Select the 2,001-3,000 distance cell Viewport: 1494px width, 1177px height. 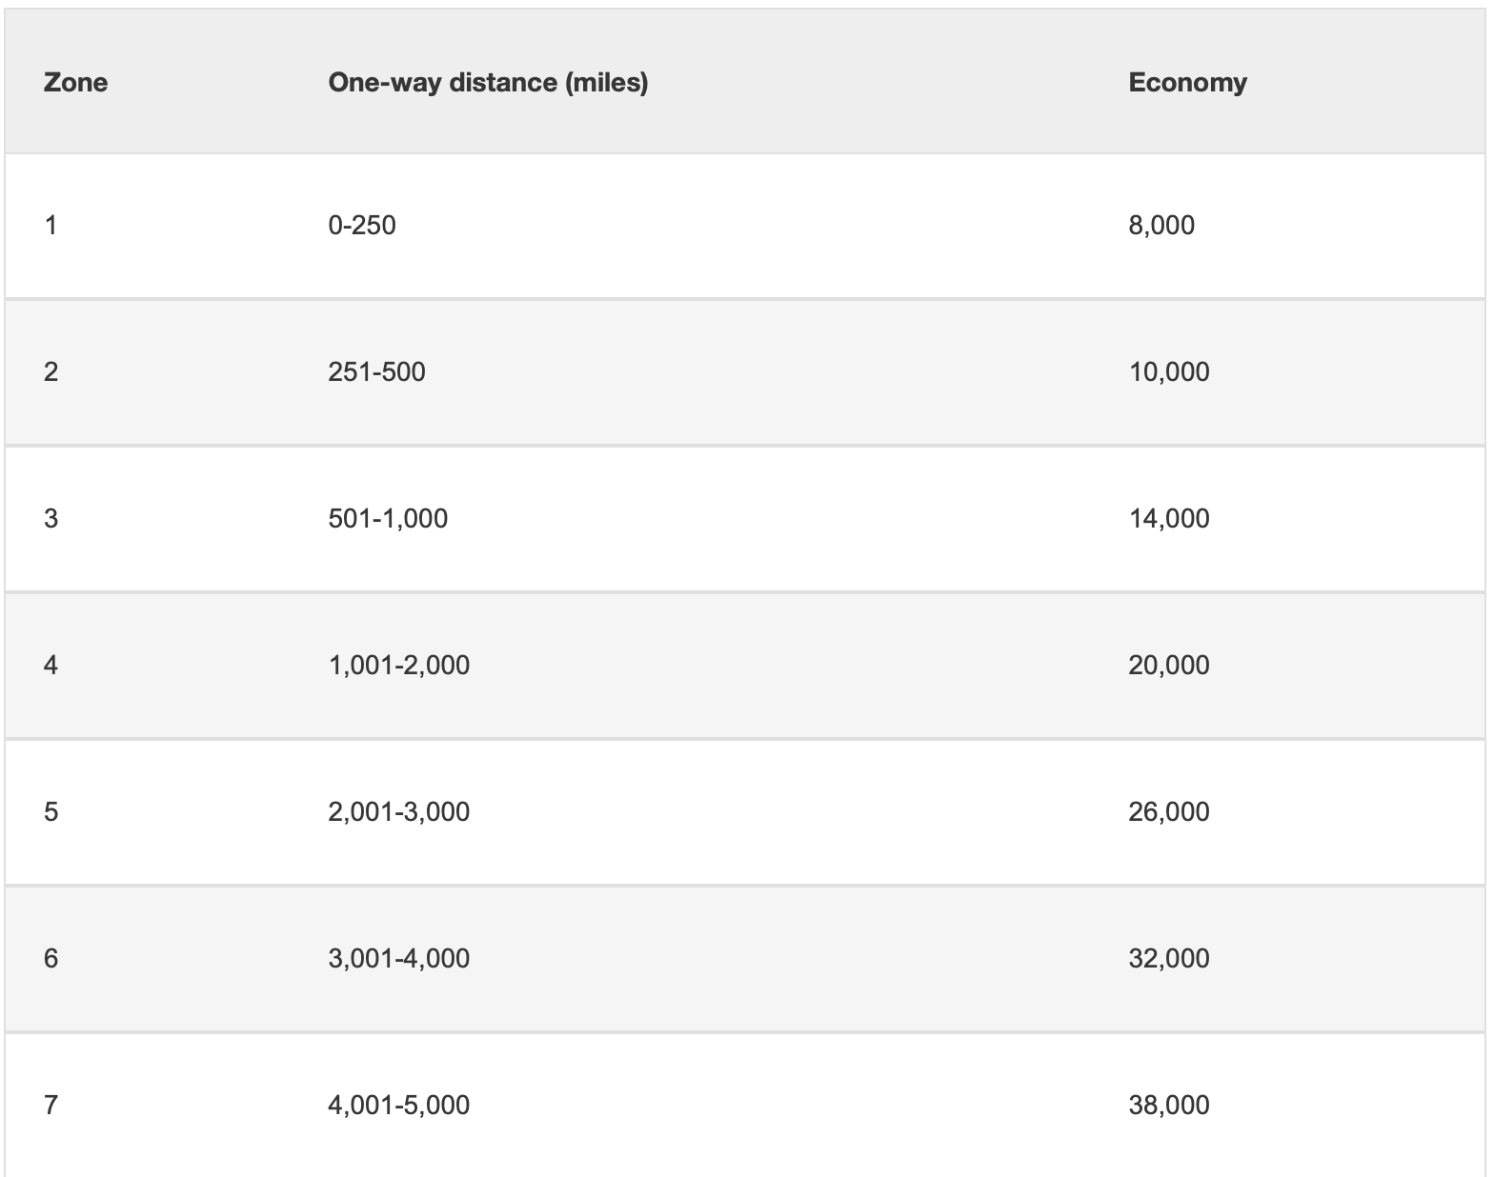[399, 812]
